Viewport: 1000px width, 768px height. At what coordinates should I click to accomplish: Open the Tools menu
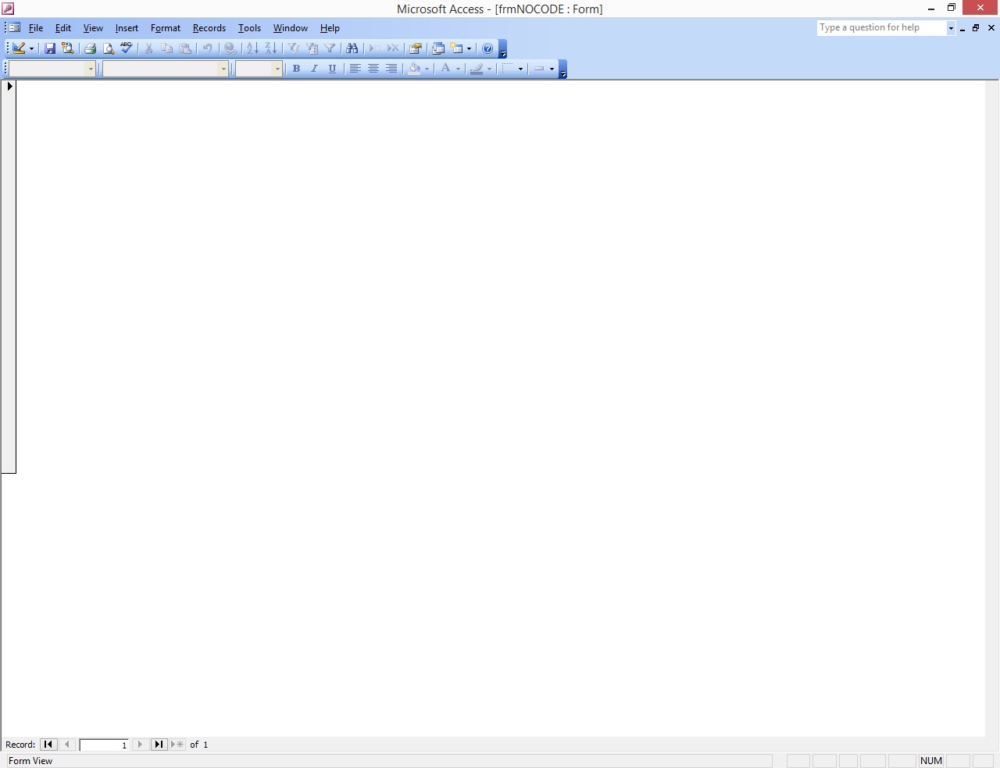(x=249, y=28)
